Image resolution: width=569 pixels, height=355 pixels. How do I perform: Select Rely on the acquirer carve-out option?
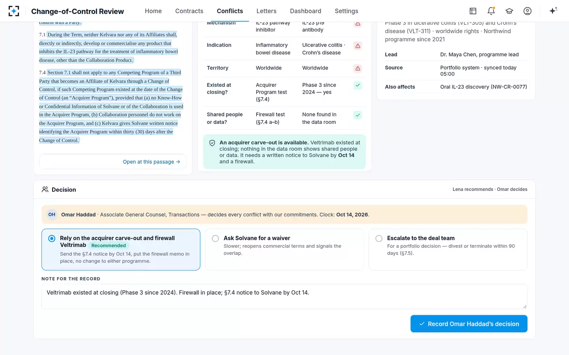point(121,250)
